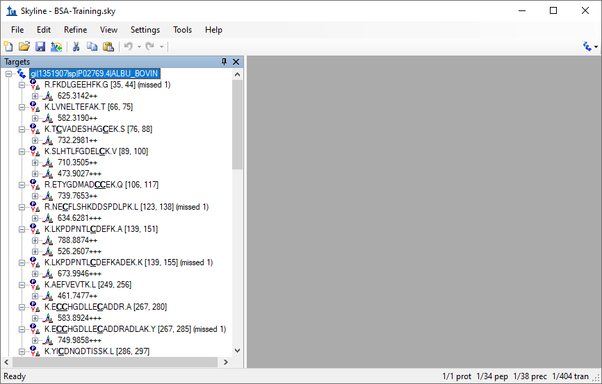Expand precursor 473.9027+++

35,174
